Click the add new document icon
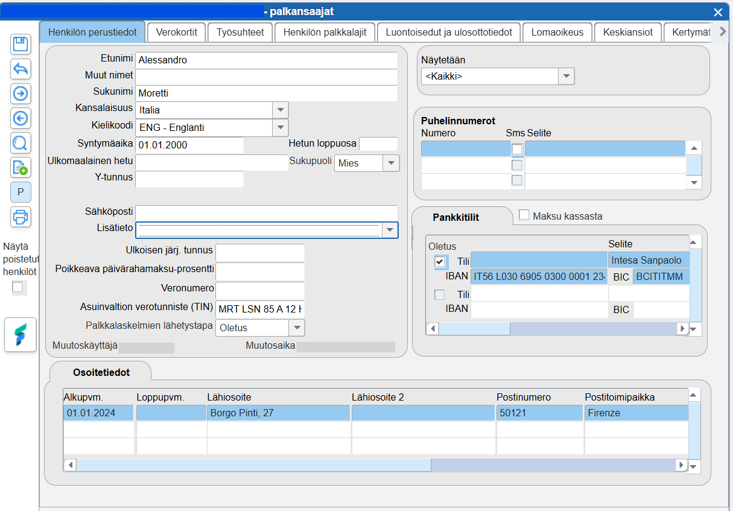The image size is (733, 511). click(21, 168)
